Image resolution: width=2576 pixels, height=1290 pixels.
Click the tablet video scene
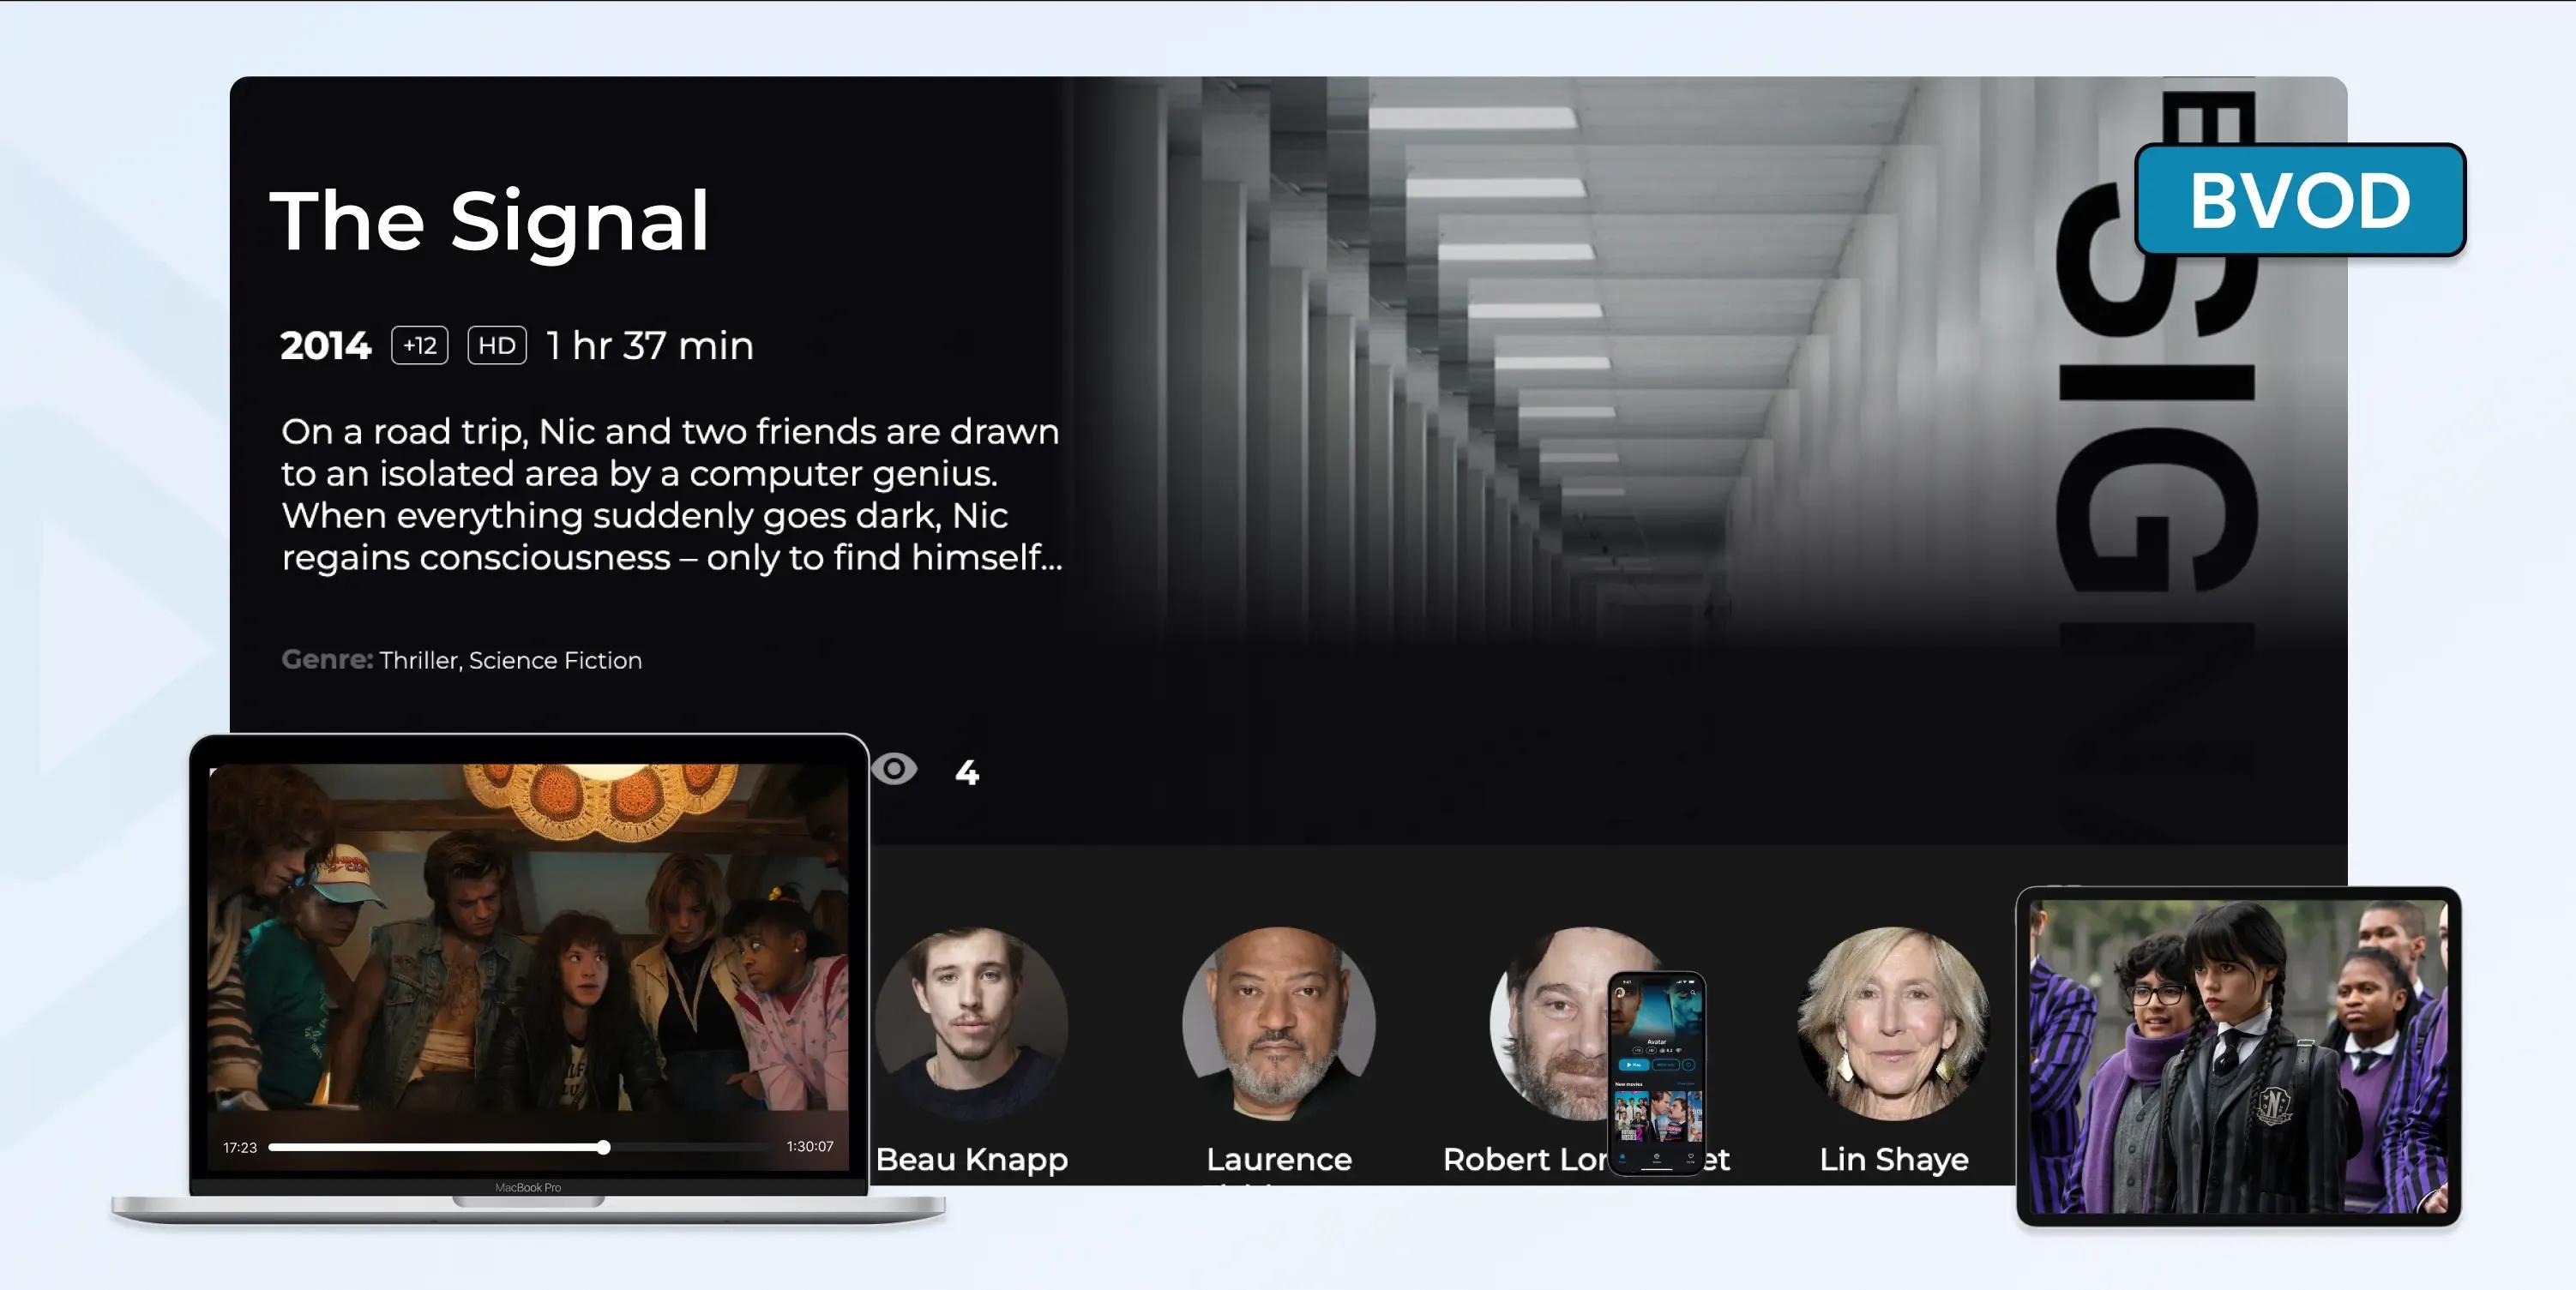(2238, 1056)
